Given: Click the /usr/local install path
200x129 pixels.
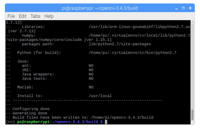Looking at the screenshot, I should 100,96.
